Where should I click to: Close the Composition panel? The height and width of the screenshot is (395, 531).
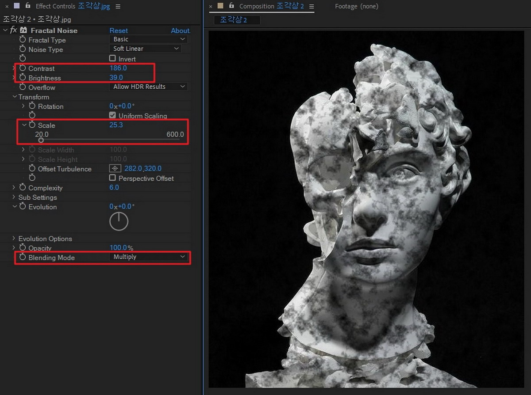point(211,7)
